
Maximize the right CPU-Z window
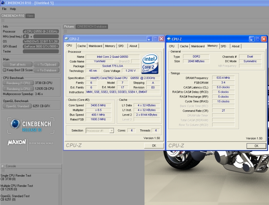[258, 39]
